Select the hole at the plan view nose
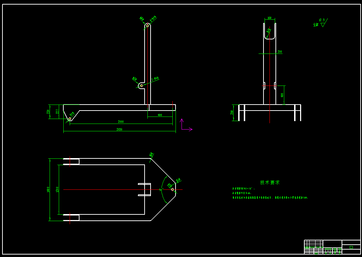This screenshot has width=362, height=257. (172, 189)
